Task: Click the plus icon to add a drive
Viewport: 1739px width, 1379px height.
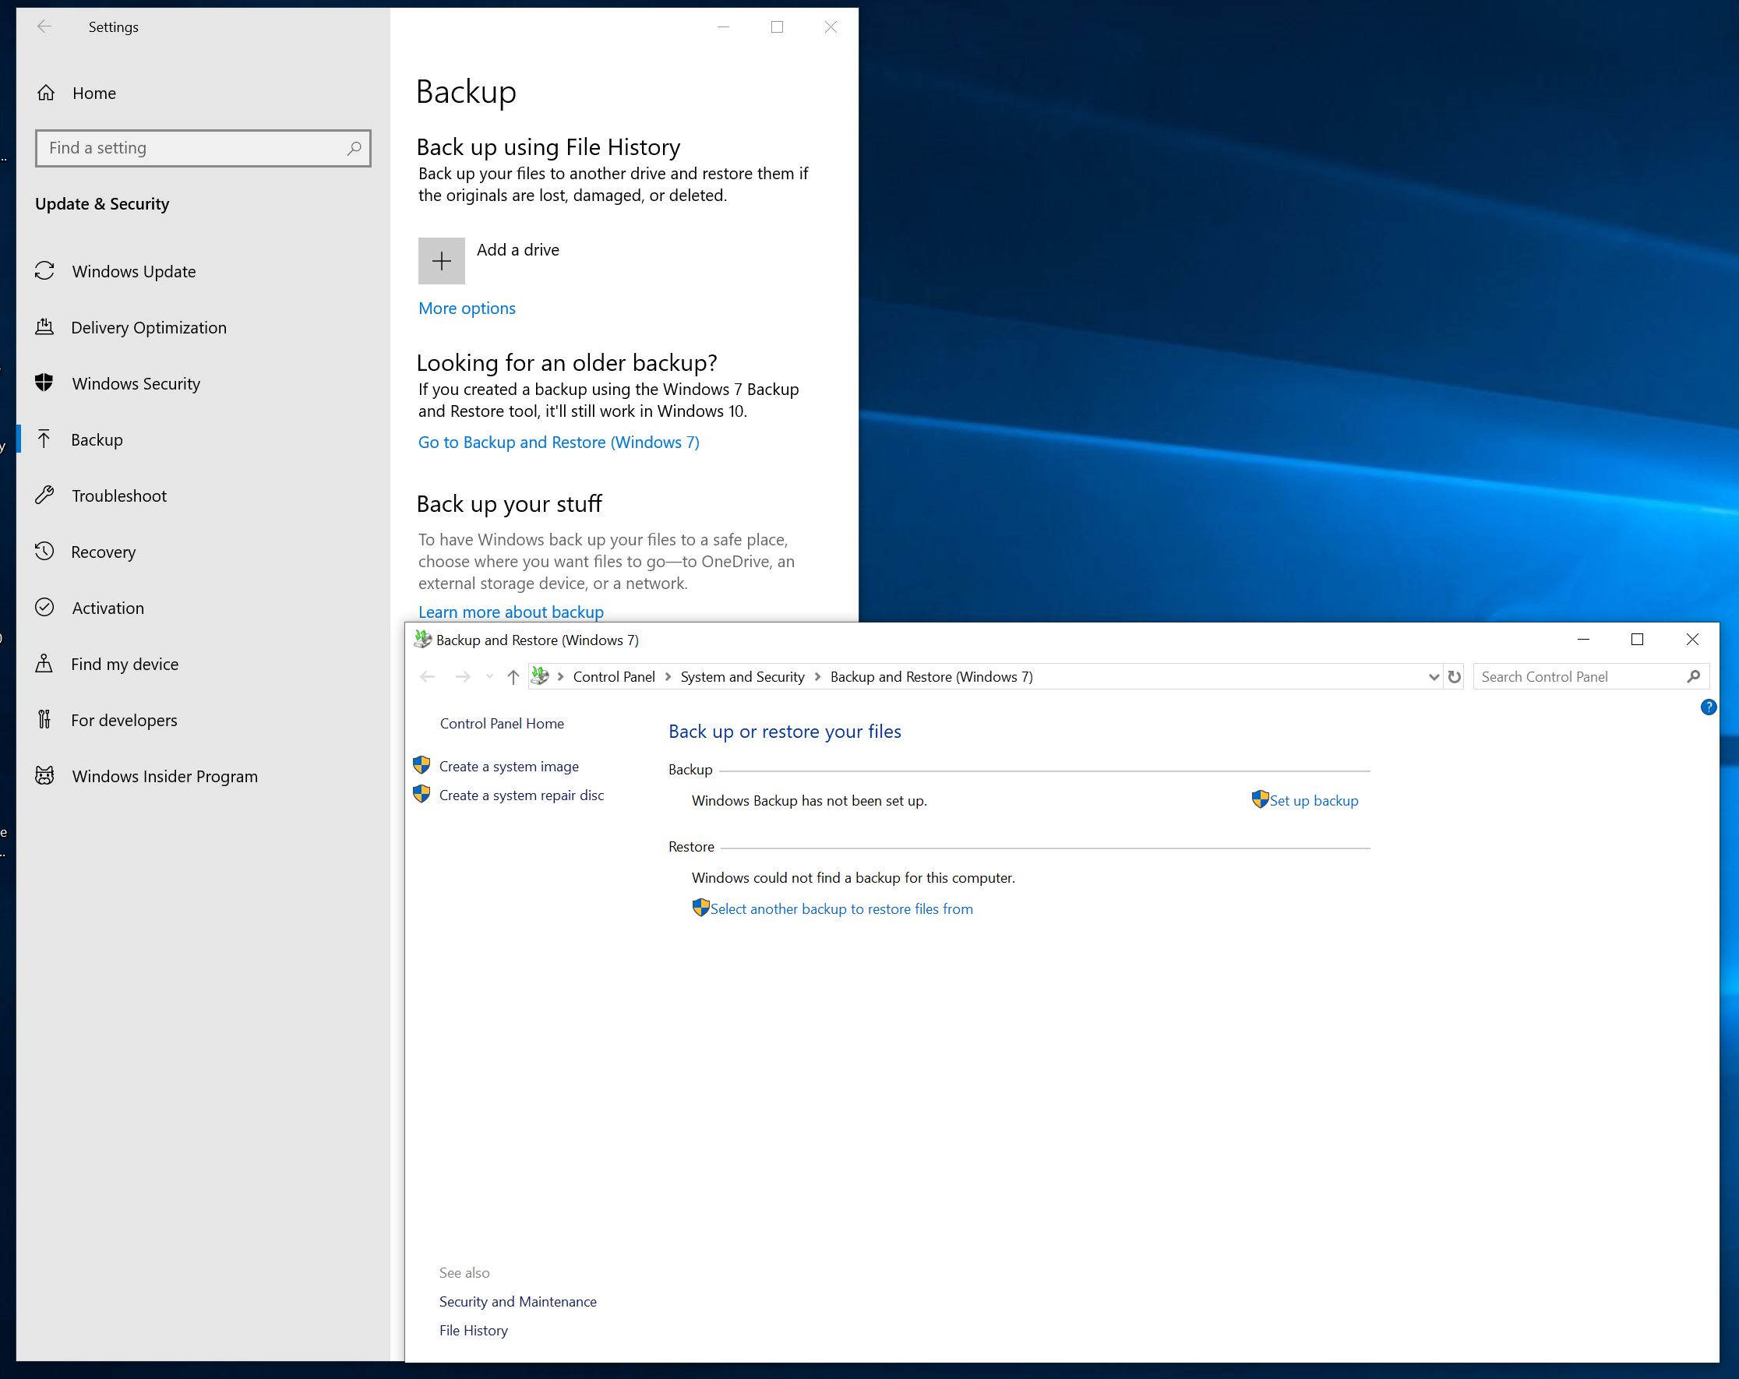Action: [x=441, y=260]
